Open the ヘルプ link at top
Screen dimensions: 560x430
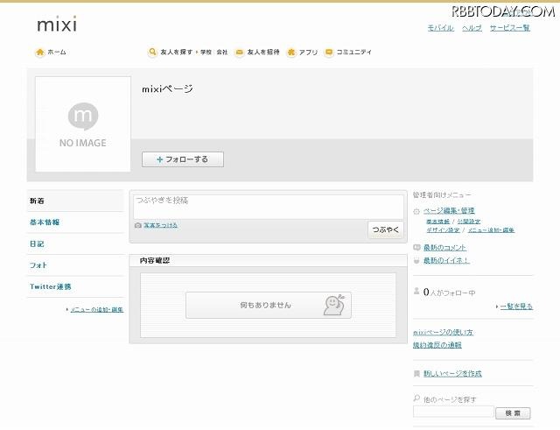pos(472,28)
